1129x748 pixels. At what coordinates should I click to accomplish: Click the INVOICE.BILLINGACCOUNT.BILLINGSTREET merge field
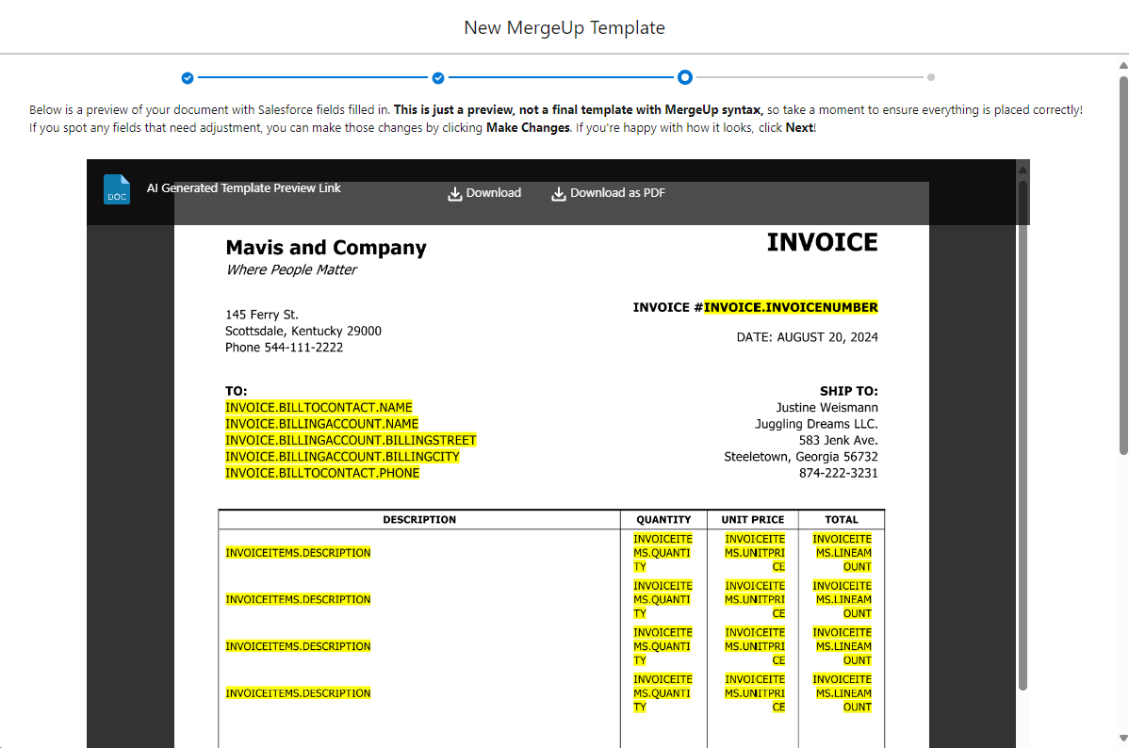351,440
